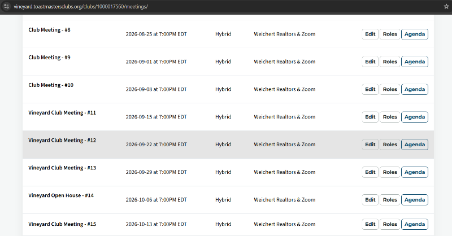View Agenda for Vineyard Club Meeting #11
Image resolution: width=452 pixels, height=236 pixels.
(415, 117)
